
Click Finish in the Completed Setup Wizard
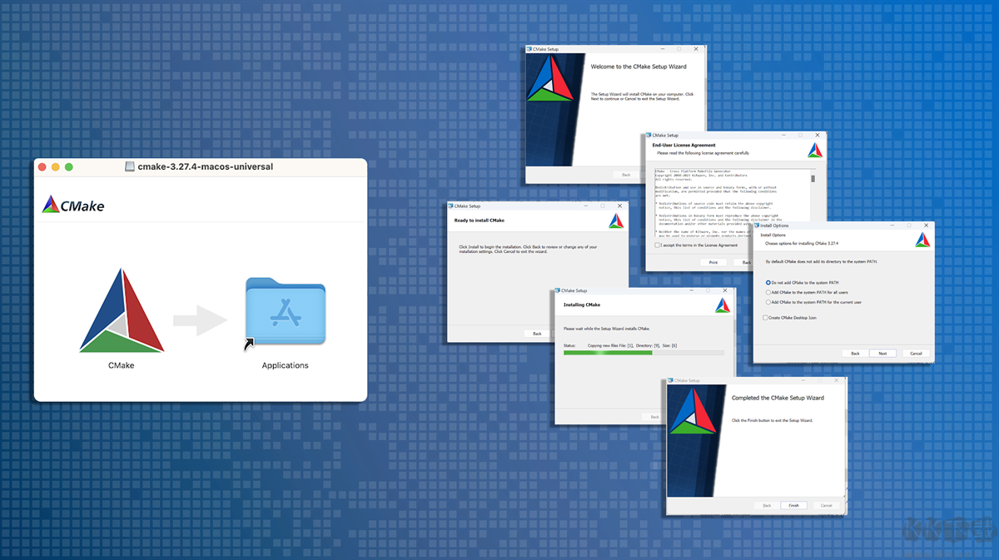[793, 505]
